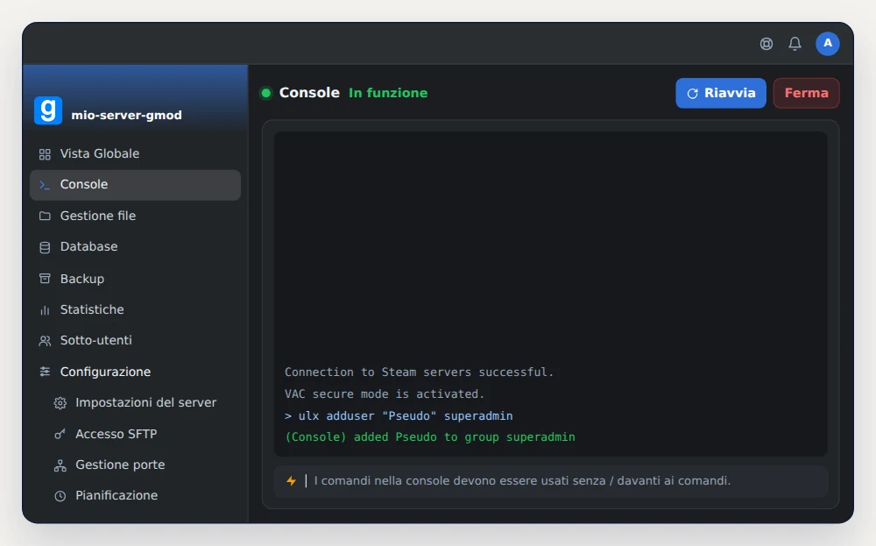Focus the console command input field
The width and height of the screenshot is (876, 546).
tap(550, 481)
